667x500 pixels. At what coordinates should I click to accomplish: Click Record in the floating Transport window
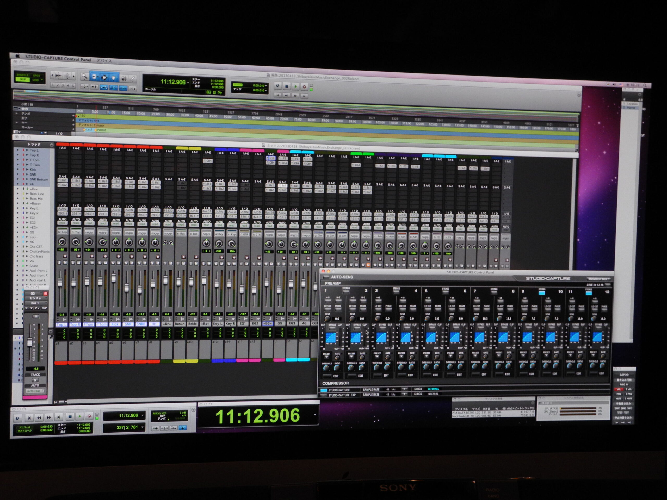pos(89,416)
